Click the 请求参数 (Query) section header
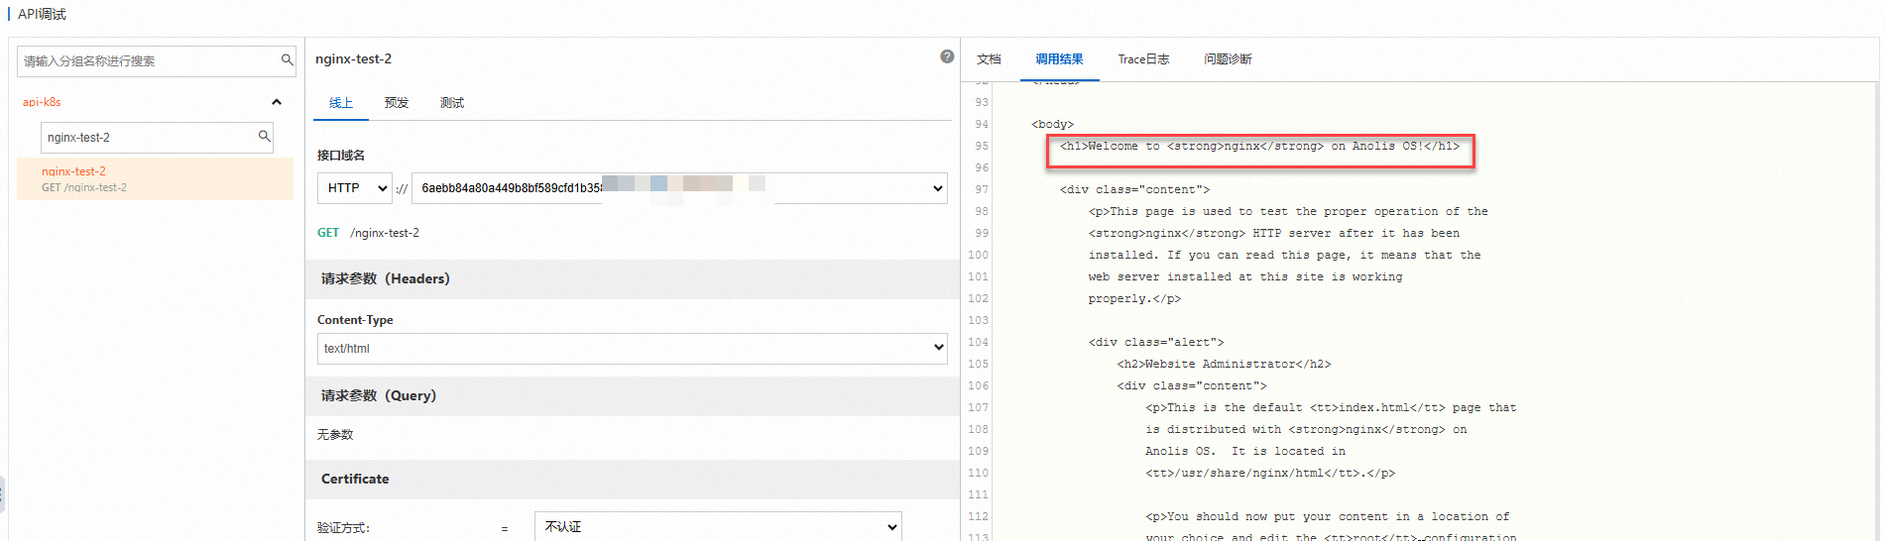1886x541 pixels. [633, 395]
